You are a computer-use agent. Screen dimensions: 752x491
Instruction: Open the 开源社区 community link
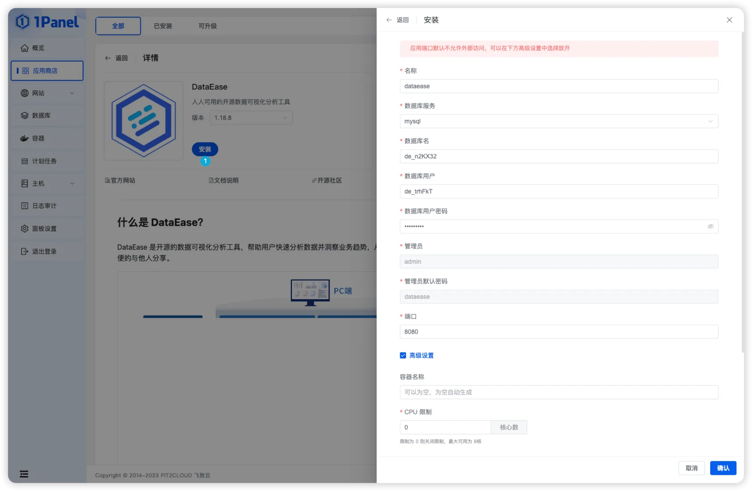[327, 180]
